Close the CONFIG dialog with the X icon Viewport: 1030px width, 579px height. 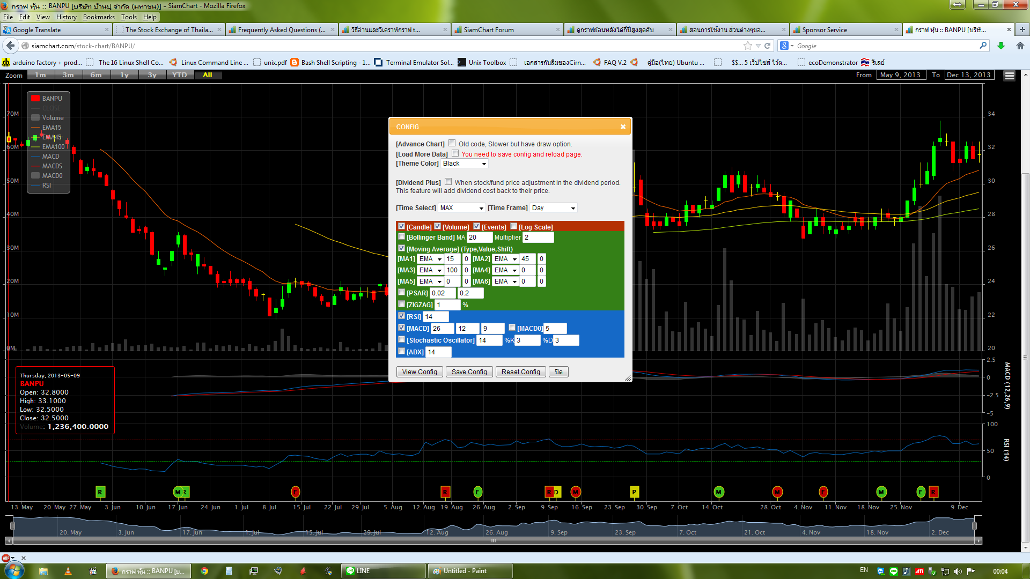(623, 127)
